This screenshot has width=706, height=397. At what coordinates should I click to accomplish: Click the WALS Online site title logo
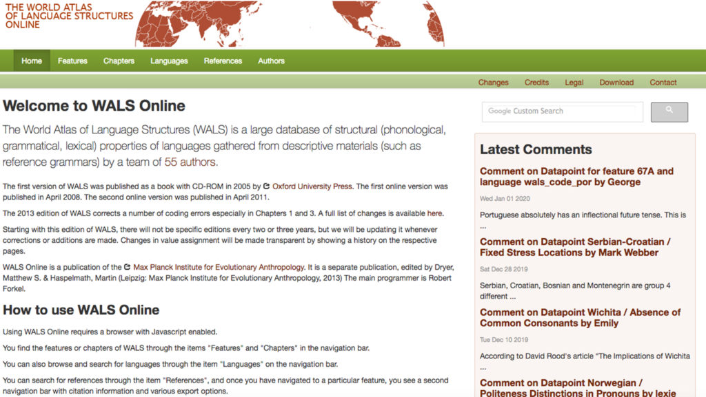coord(69,16)
